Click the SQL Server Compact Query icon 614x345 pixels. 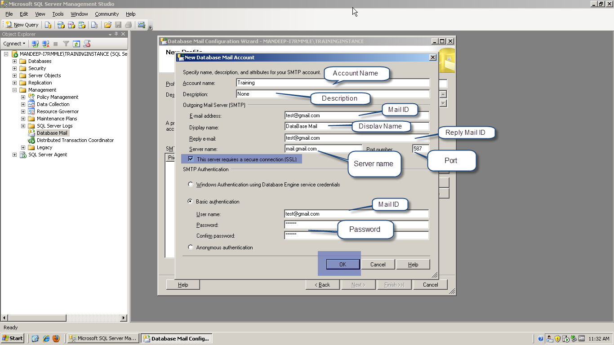(x=94, y=25)
